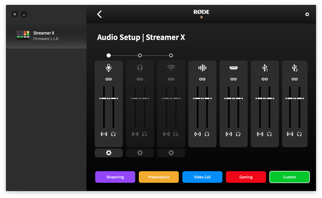
Task: Toggle link icon on wireless channel
Action: click(x=171, y=79)
